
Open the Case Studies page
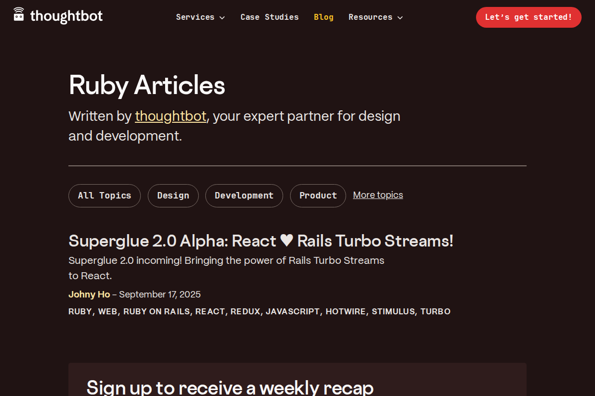(269, 17)
